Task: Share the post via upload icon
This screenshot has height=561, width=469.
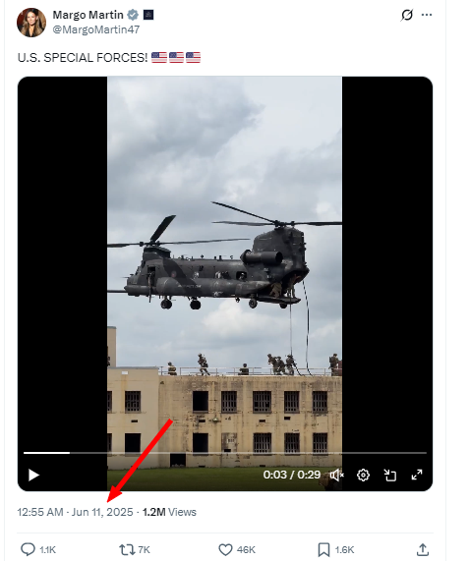Action: point(423,549)
